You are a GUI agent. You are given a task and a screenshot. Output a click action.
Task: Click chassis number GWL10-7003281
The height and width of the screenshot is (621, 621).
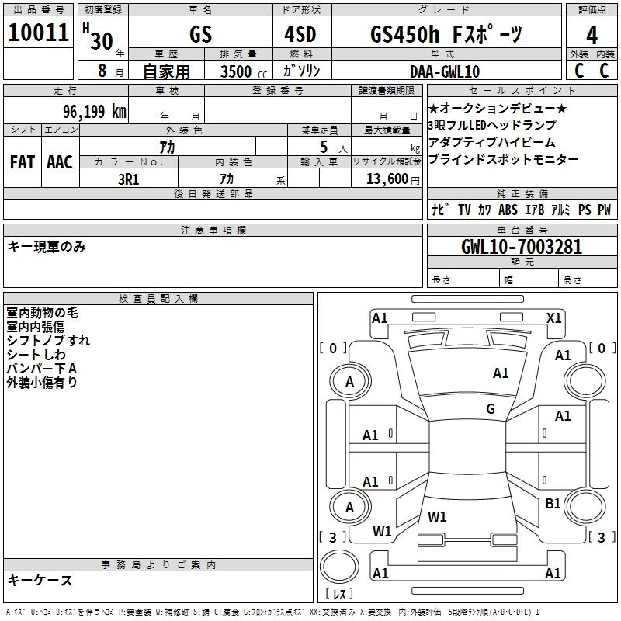pos(522,247)
